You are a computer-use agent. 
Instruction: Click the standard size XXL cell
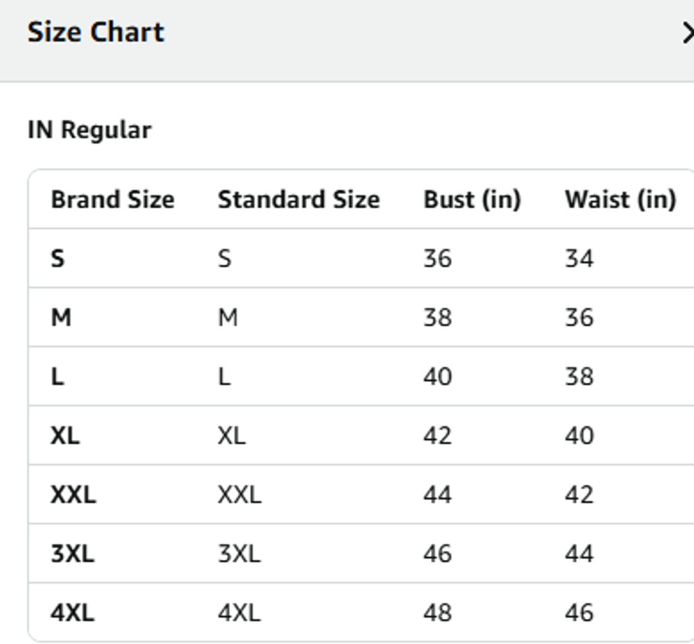pyautogui.click(x=239, y=495)
